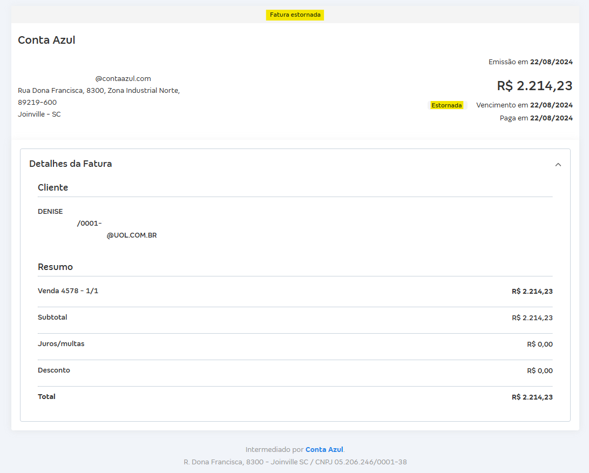This screenshot has width=589, height=473.
Task: Click the Total amount value in Resumo
Action: point(532,397)
